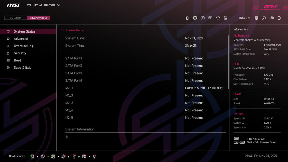288x162 pixels.
Task: Open the Favorites star icon
Action: pyautogui.click(x=218, y=18)
